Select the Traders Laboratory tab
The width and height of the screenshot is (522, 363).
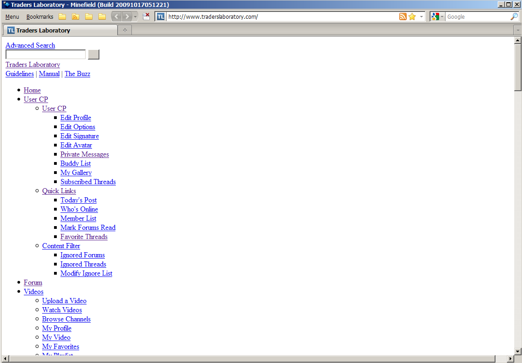tap(60, 30)
